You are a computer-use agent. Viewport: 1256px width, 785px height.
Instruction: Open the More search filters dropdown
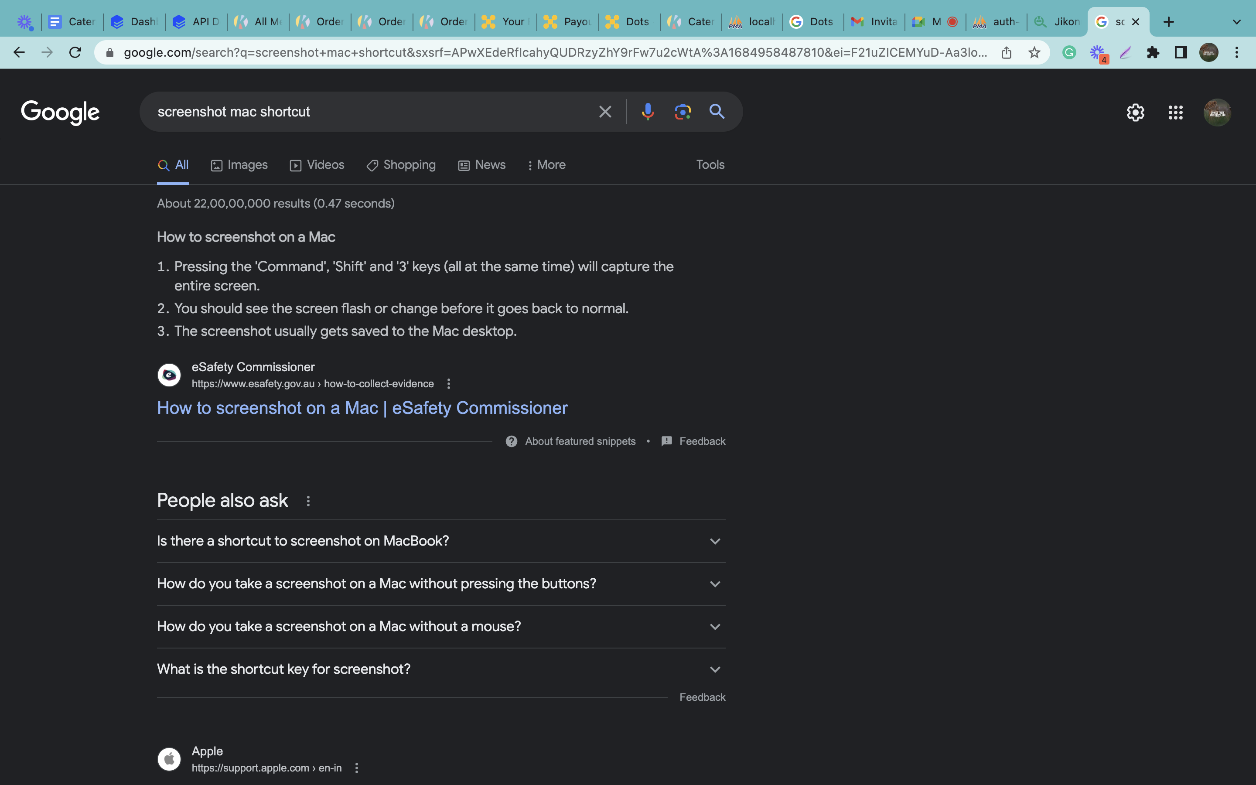click(546, 165)
